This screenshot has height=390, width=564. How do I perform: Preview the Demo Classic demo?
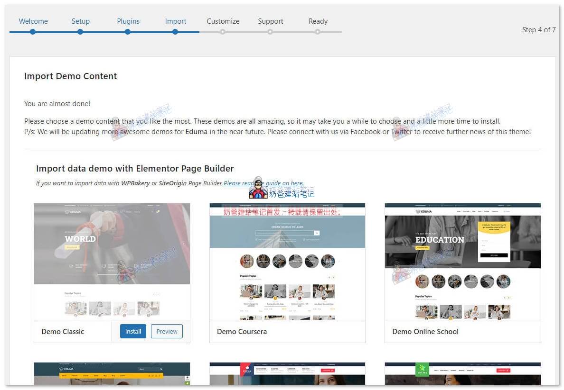pyautogui.click(x=166, y=331)
